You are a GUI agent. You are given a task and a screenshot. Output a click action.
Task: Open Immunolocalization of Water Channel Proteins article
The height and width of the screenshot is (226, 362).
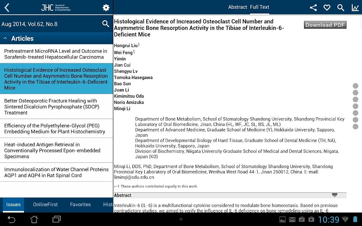pos(56,172)
